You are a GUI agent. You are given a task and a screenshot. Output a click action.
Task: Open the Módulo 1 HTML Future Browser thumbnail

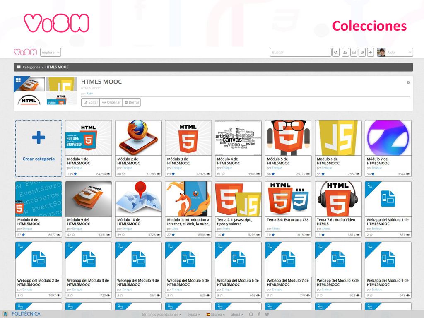(89, 138)
